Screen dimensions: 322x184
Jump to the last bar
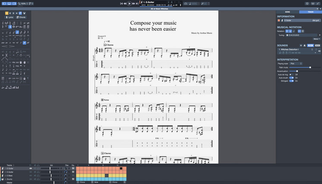137,3
